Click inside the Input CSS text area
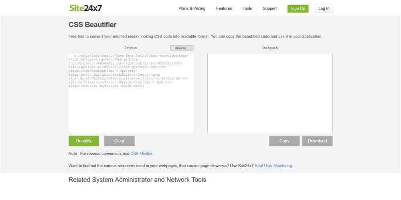 pyautogui.click(x=131, y=93)
